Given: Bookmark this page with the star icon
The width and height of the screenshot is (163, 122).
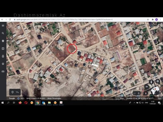Looking at the screenshot, I should click(x=148, y=20).
